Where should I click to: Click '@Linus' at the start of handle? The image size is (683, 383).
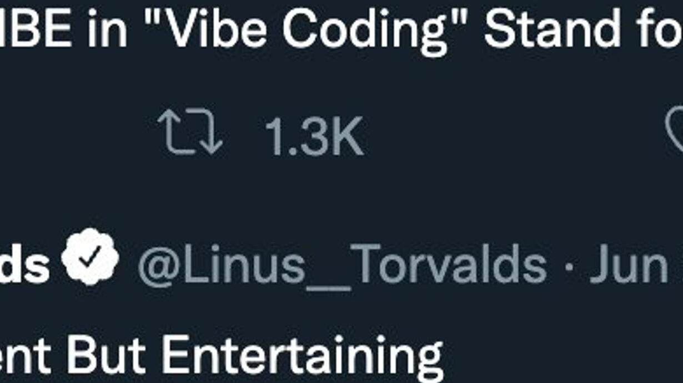222,264
